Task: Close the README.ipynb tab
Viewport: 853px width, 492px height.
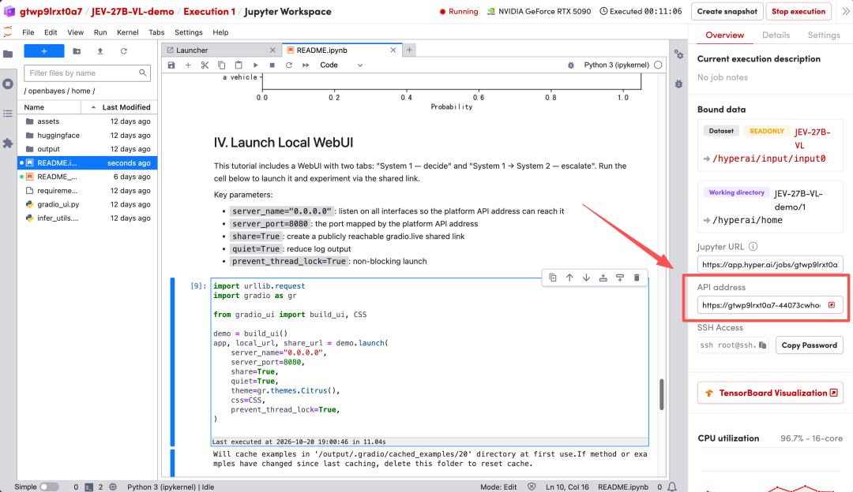Action: click(x=393, y=50)
